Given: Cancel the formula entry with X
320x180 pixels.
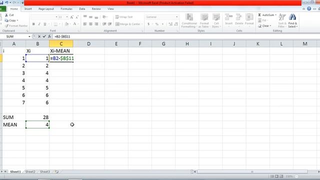Looking at the screenshot, I should point(39,36).
